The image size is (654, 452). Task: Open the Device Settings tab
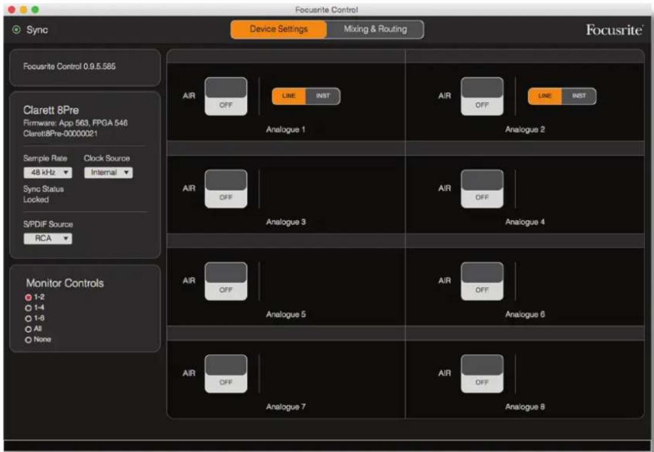[x=278, y=29]
